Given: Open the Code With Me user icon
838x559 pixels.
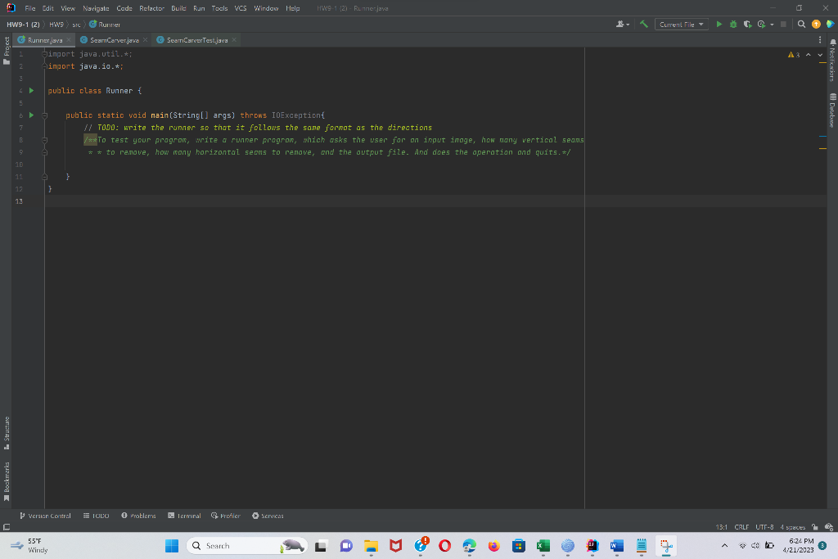Looking at the screenshot, I should pyautogui.click(x=622, y=24).
